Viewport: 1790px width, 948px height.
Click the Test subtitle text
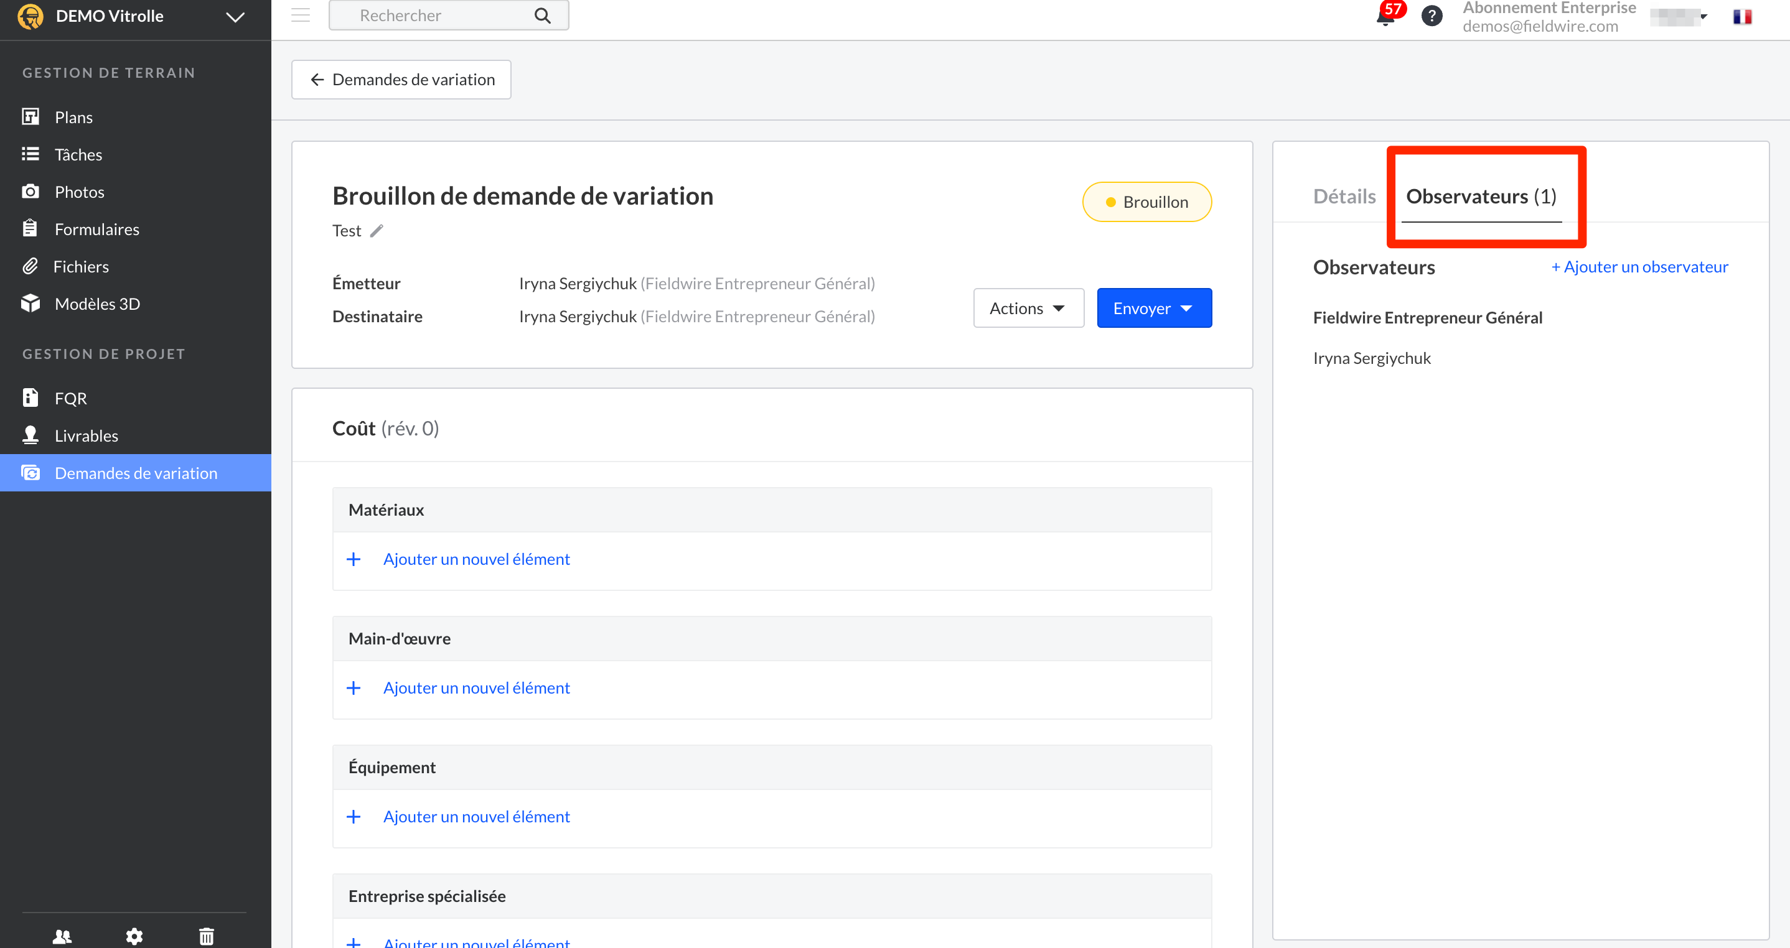click(x=346, y=231)
